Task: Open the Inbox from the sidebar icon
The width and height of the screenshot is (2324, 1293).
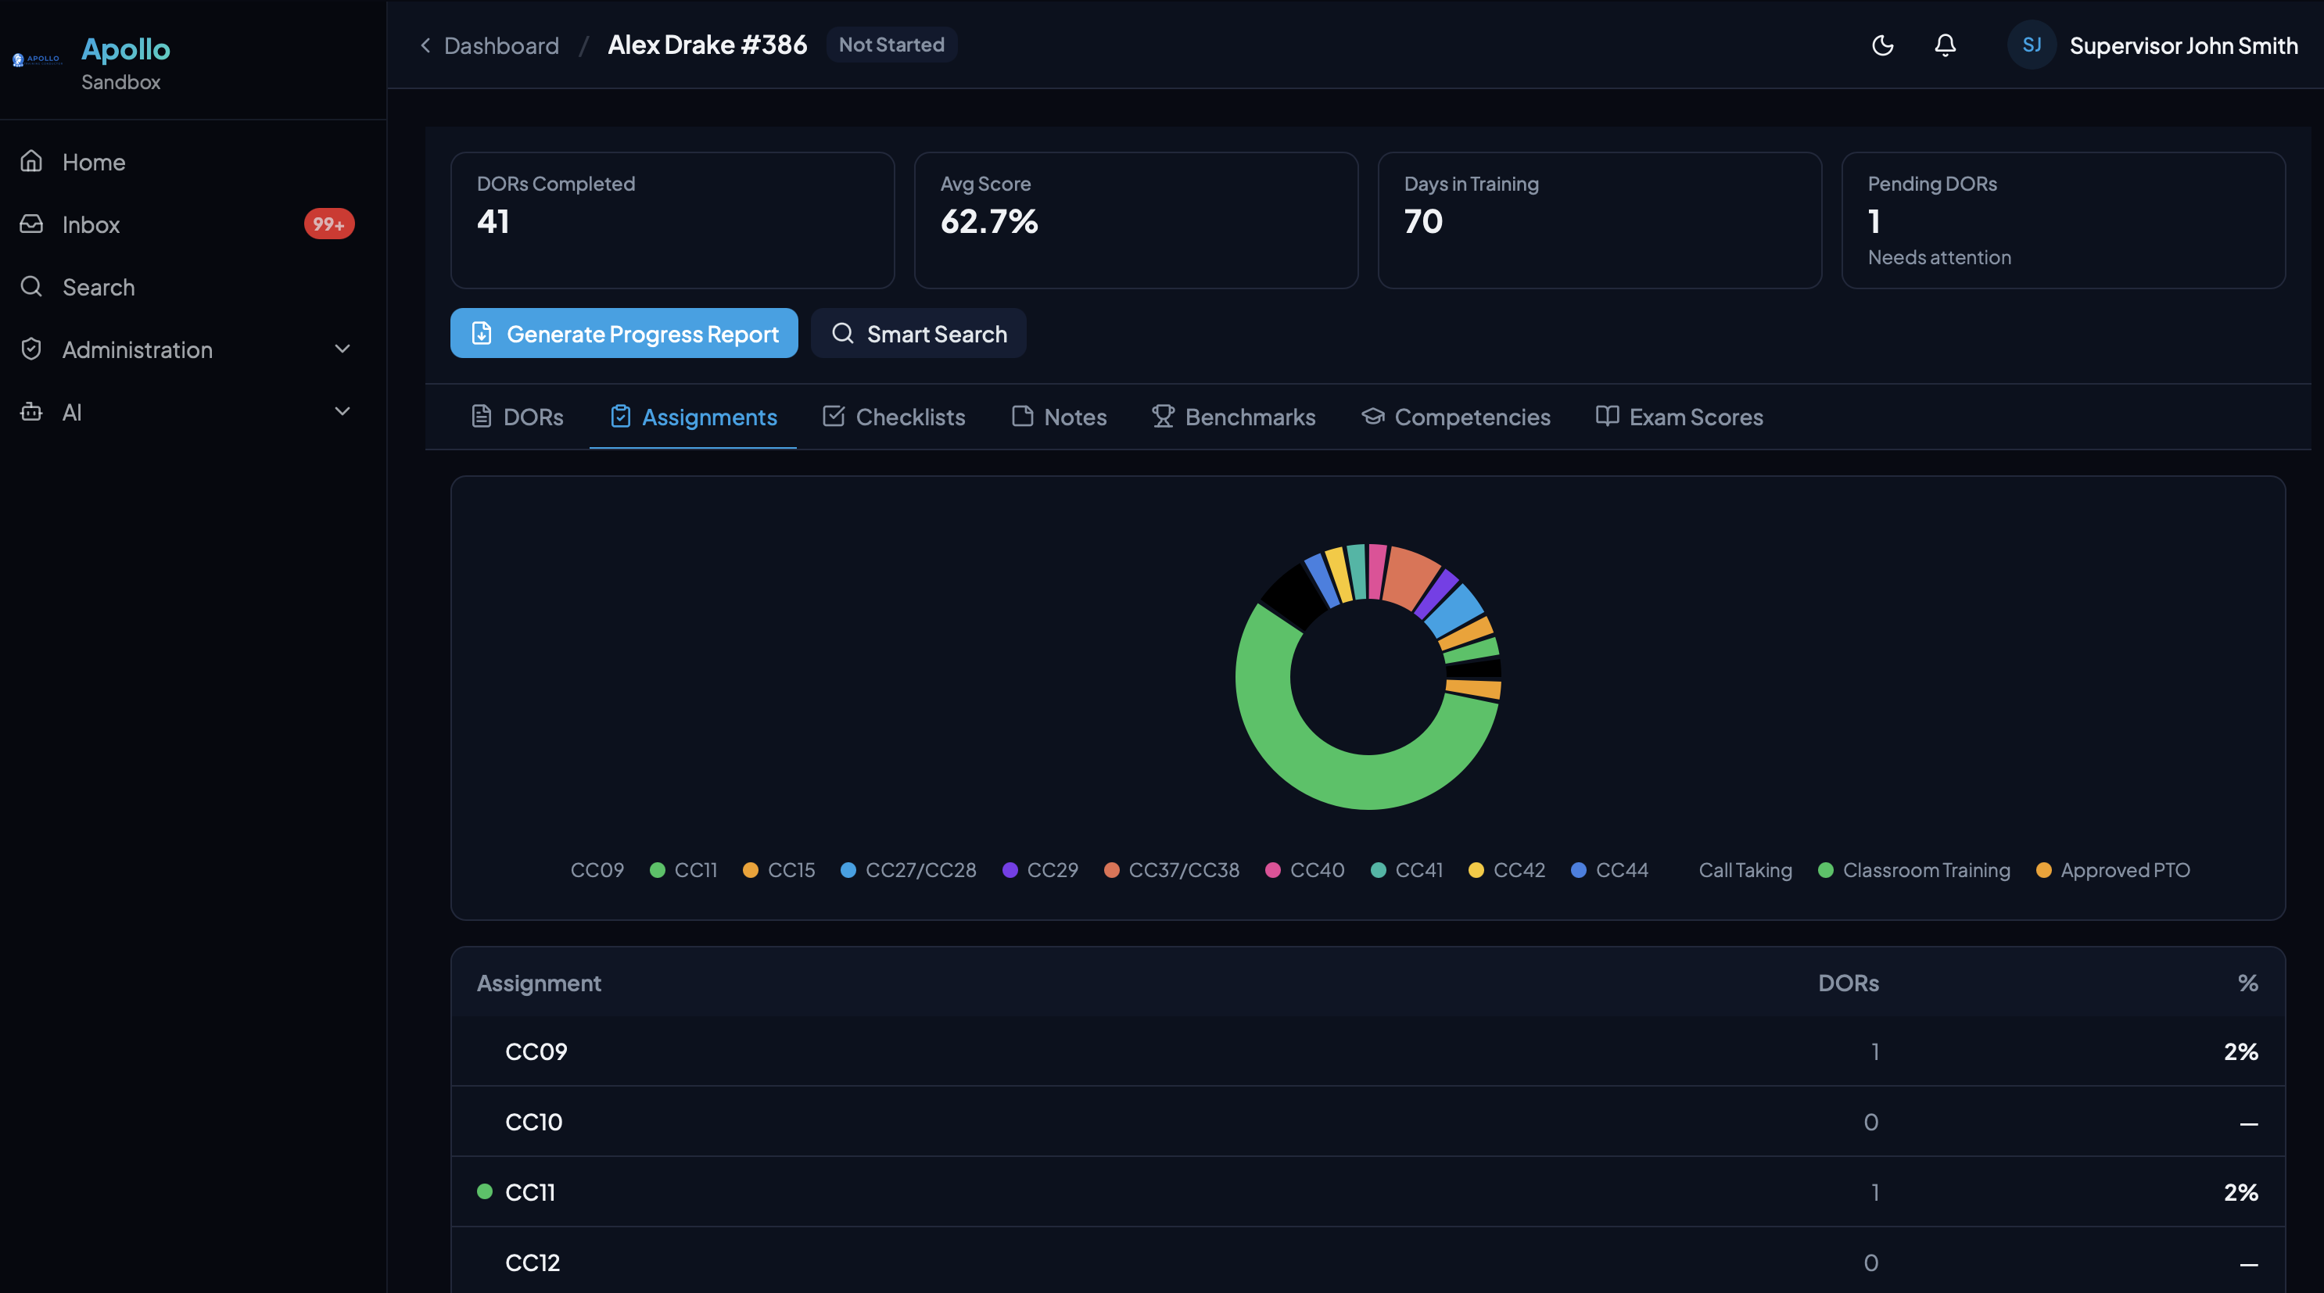Action: (30, 224)
